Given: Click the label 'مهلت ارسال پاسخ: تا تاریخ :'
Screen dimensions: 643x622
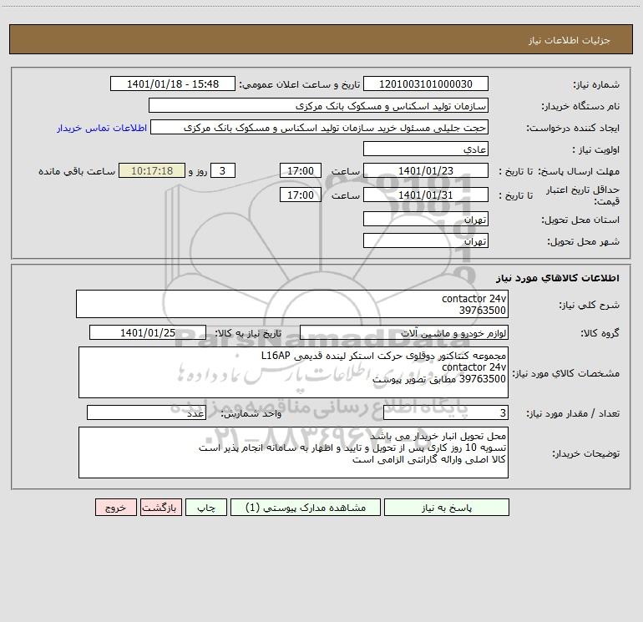Looking at the screenshot, I should [559, 171].
